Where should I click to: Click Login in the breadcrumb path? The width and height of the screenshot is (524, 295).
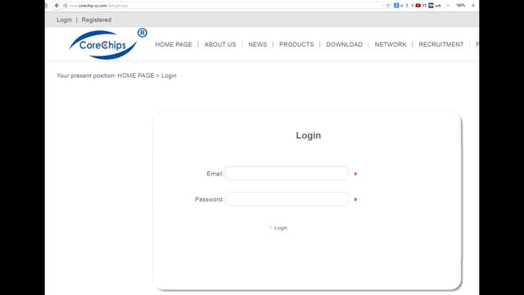pos(169,75)
